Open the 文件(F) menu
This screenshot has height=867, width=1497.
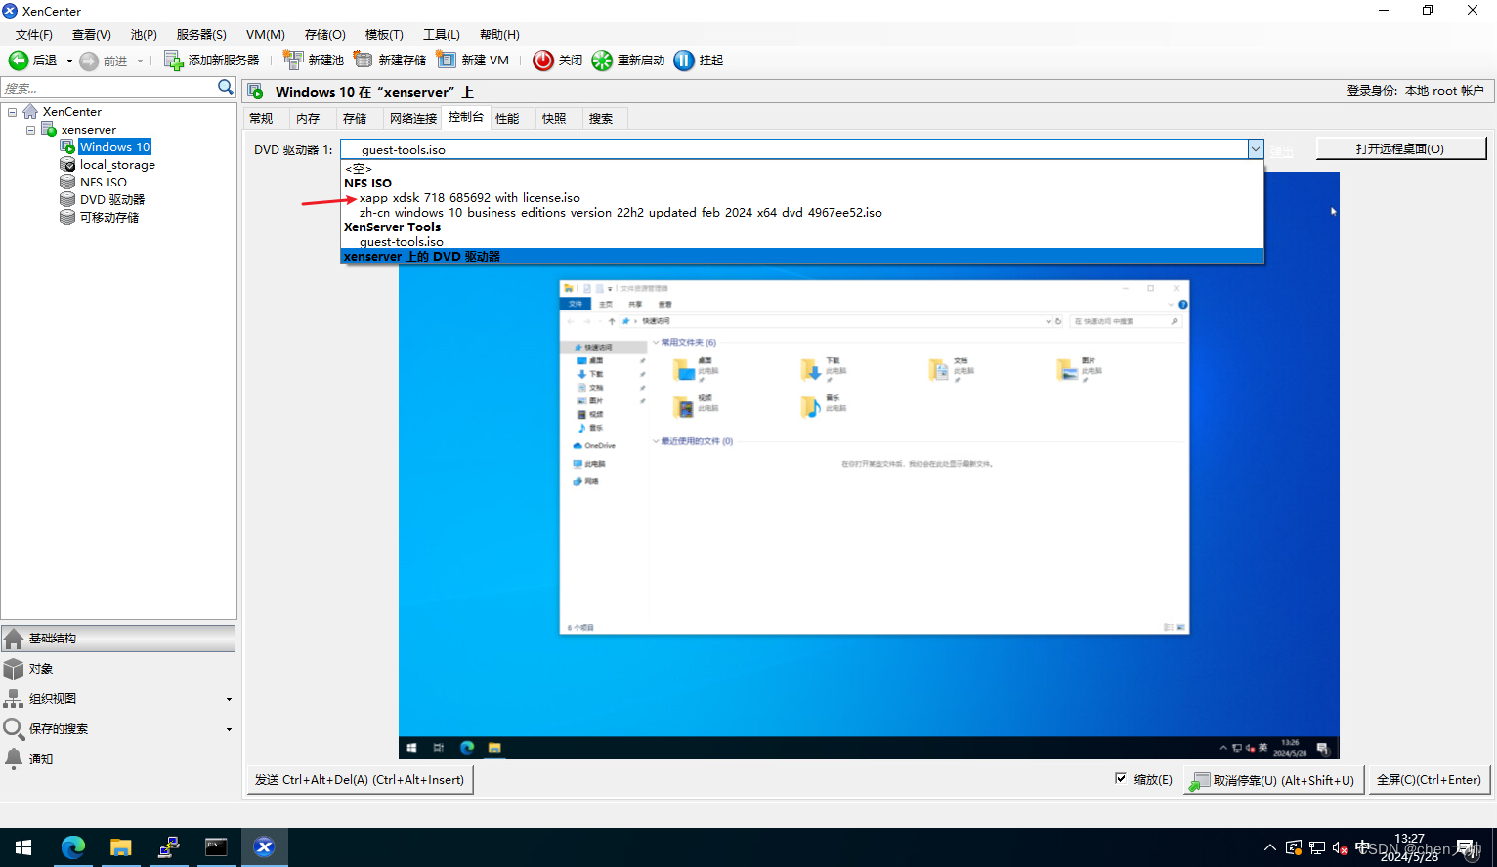click(34, 35)
